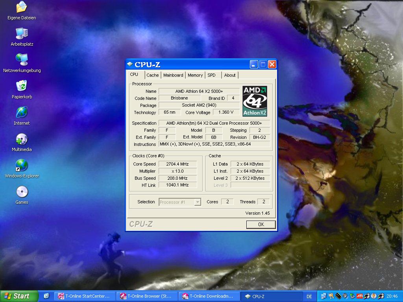The height and width of the screenshot is (302, 403).
Task: Click the speaker volume tray icon
Action: click(x=345, y=296)
